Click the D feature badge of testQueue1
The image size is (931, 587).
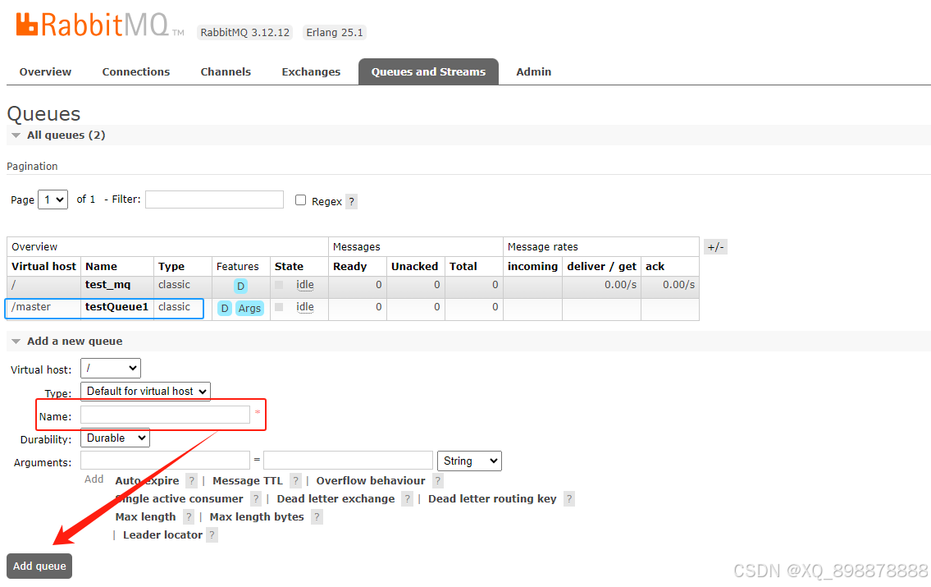pyautogui.click(x=225, y=309)
